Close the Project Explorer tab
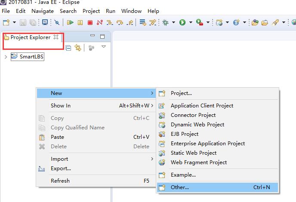296x202 pixels. pos(56,37)
